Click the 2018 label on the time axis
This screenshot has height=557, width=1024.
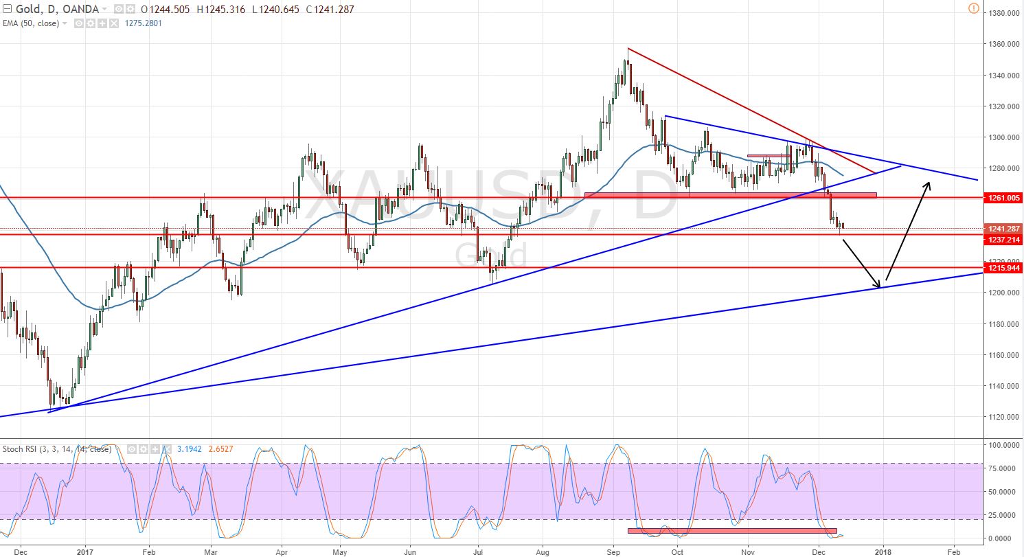coord(884,552)
